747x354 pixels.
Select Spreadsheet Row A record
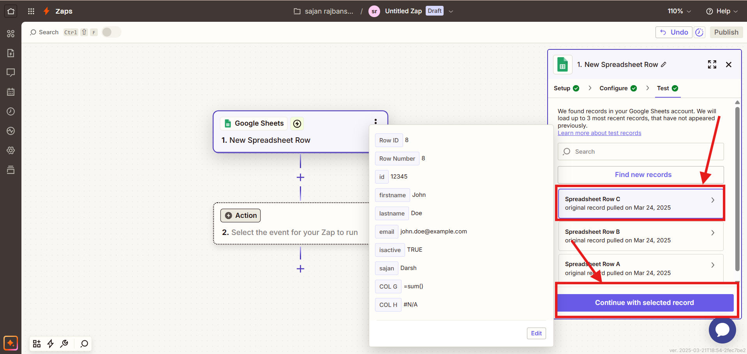[x=641, y=268]
